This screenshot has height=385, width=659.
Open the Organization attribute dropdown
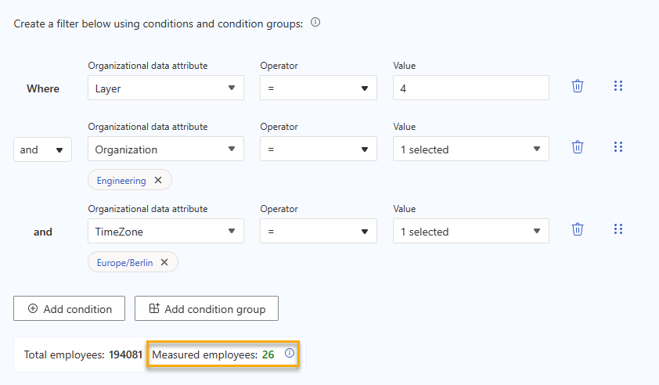165,149
